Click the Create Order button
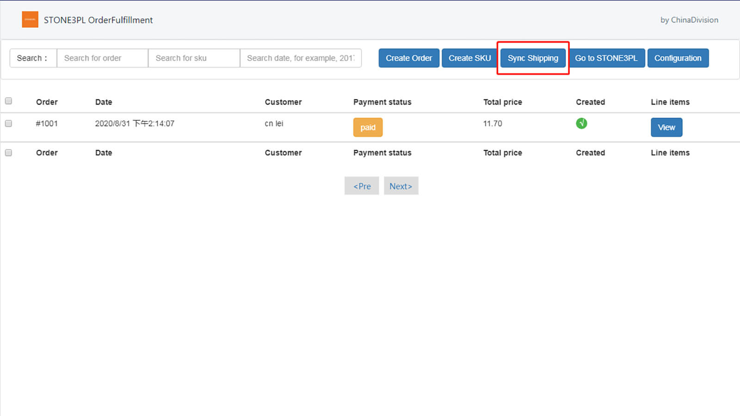 (409, 58)
